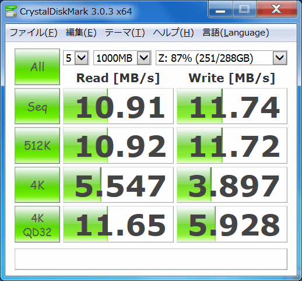This screenshot has height=281, width=302.
Task: Expand the test count dropdown showing 5
Action: point(76,58)
